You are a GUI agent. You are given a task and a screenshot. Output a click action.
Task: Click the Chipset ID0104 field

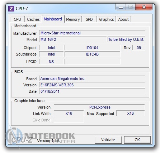click(x=93, y=48)
